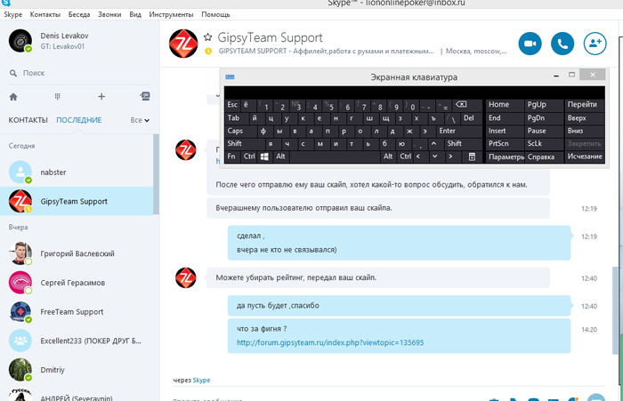Toggle right Shift key on on-screen keyboard
This screenshot has width=623, height=401.
tap(463, 144)
